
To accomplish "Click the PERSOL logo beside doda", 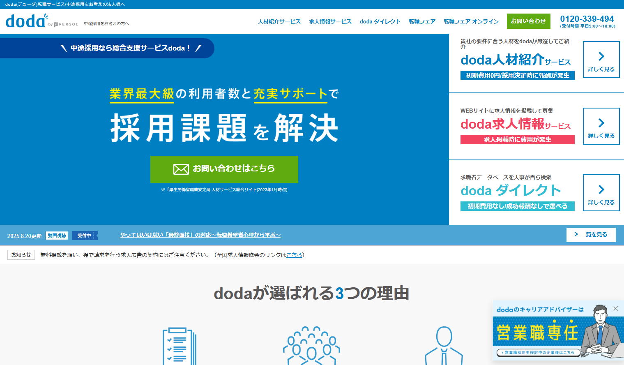I will [65, 24].
